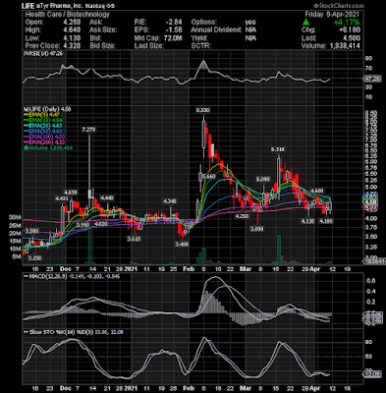Click the 3.610 low price label
The width and height of the screenshot is (386, 393).
pyautogui.click(x=134, y=239)
